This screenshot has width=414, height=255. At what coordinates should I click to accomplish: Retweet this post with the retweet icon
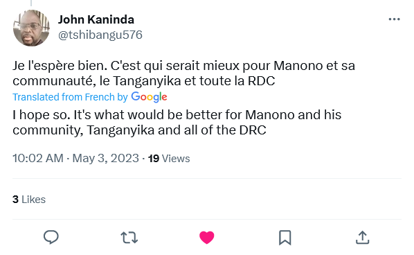(129, 237)
